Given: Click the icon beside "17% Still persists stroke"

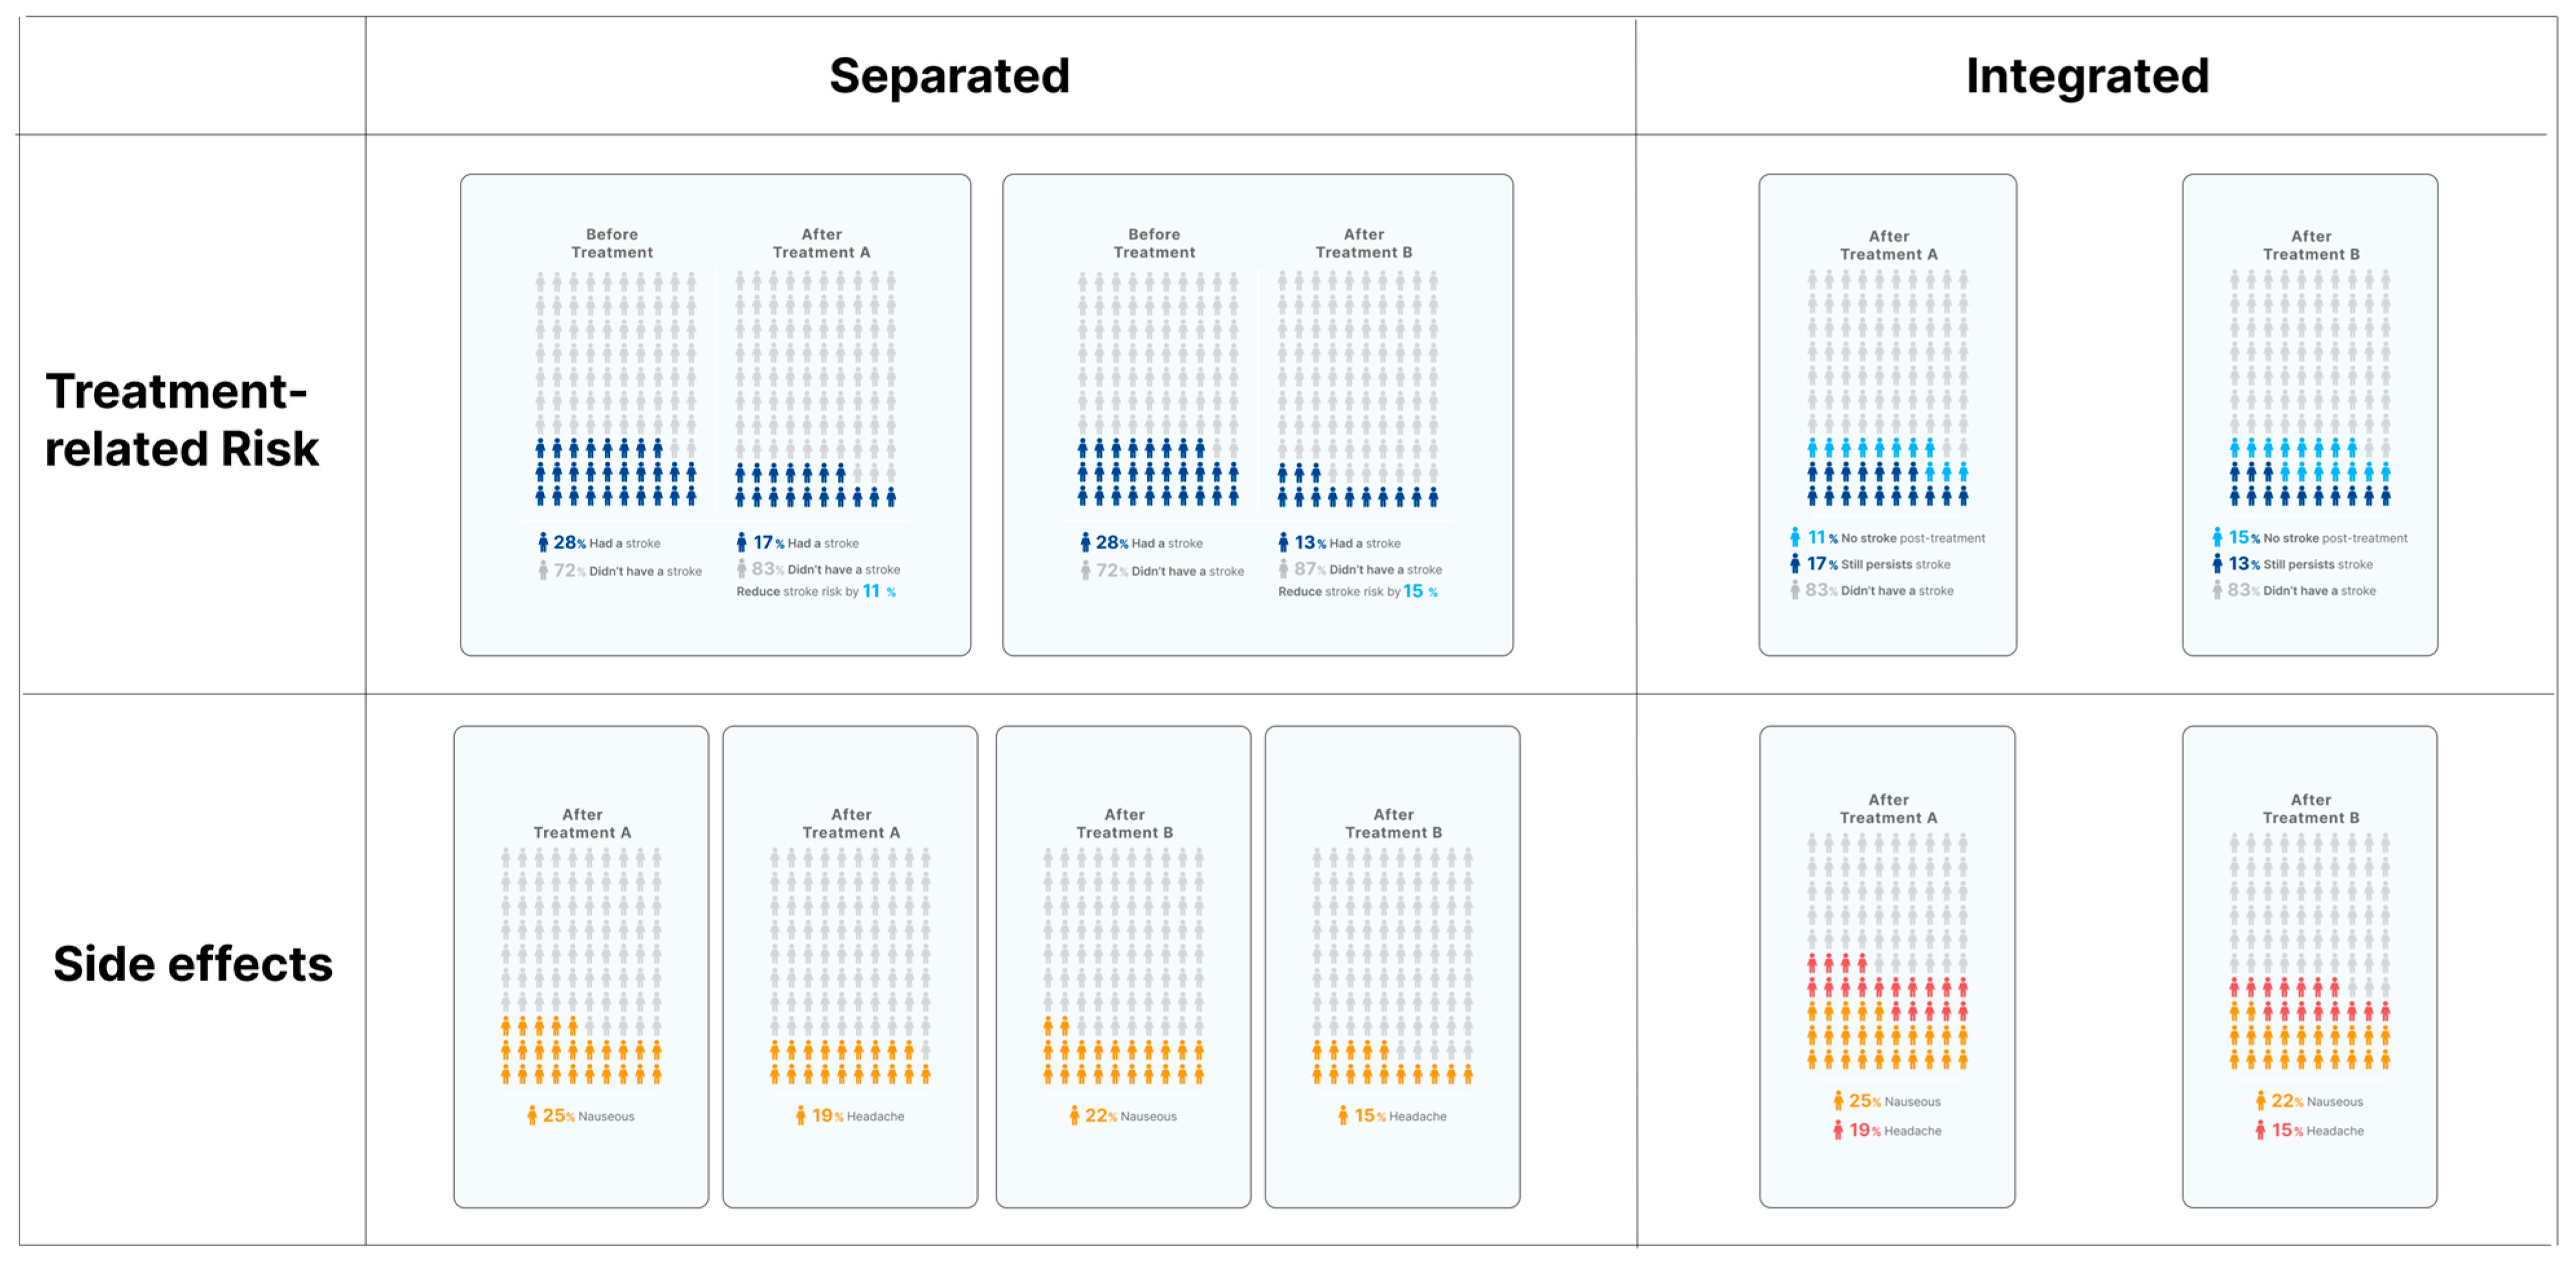Looking at the screenshot, I should pyautogui.click(x=1795, y=564).
